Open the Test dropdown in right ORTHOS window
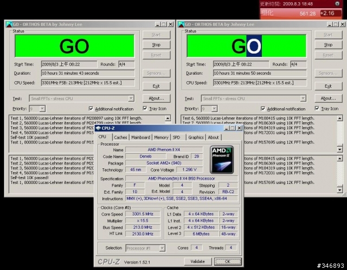 click(303, 98)
